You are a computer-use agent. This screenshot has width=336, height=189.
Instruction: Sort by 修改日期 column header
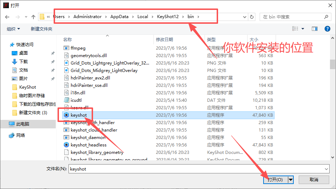[164, 40]
